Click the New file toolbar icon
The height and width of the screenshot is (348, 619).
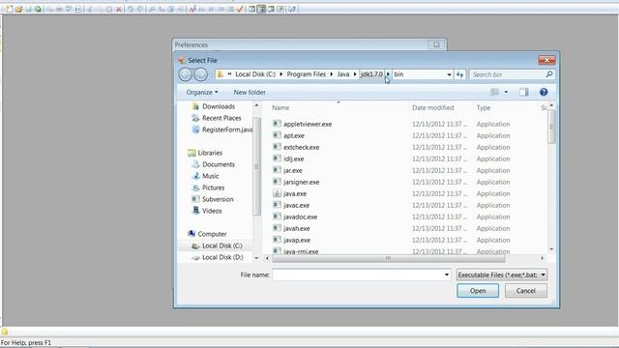[x=9, y=9]
